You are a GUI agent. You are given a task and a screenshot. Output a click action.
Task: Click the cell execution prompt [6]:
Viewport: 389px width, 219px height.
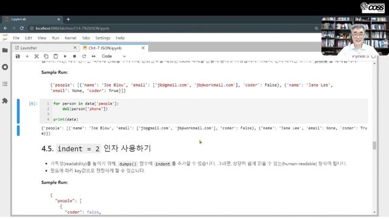(x=33, y=103)
